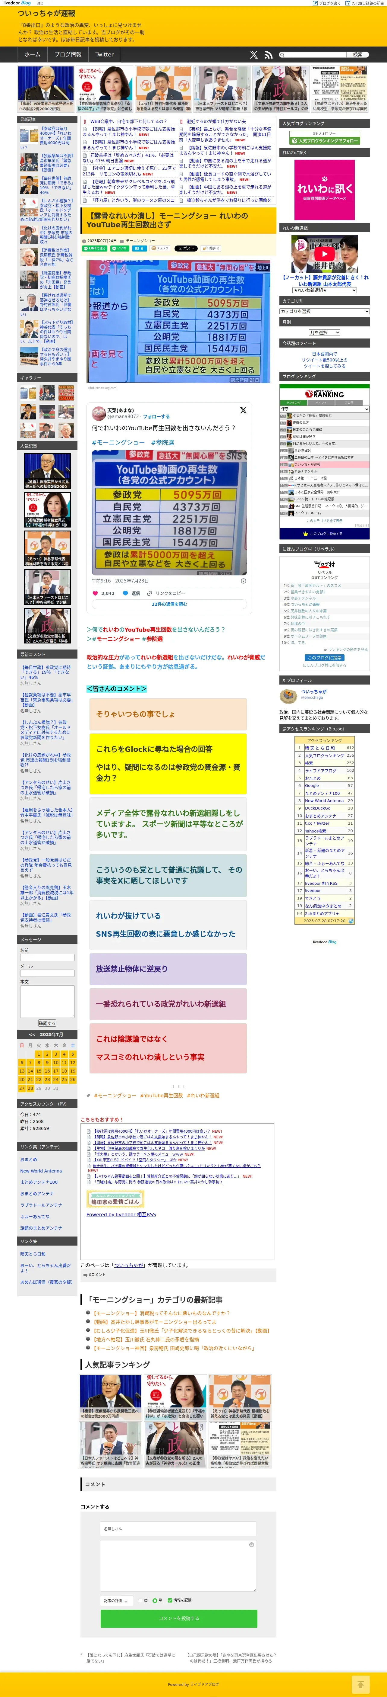Open the れいわ新選組 video playlist dropdown
387x1697 pixels.
(325, 290)
